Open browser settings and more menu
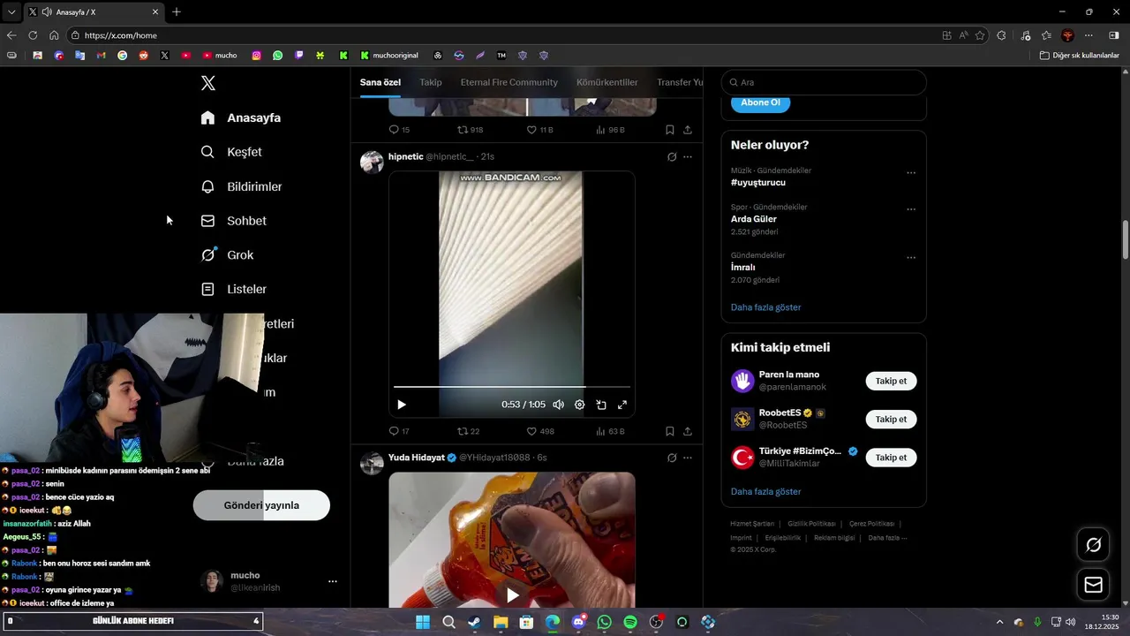Image resolution: width=1130 pixels, height=636 pixels. 1089,35
